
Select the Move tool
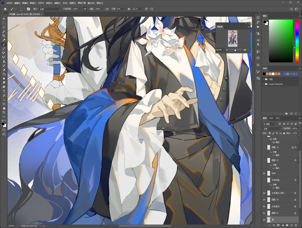tap(4, 19)
